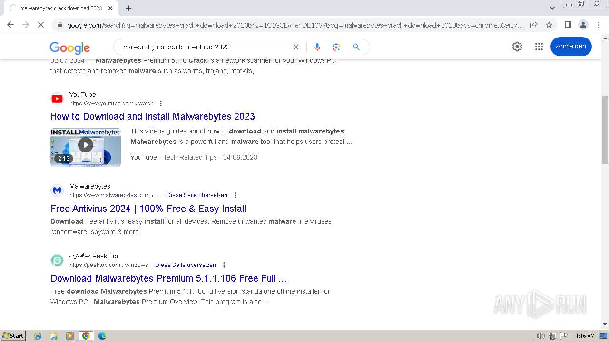Go back in browser history

click(10, 25)
